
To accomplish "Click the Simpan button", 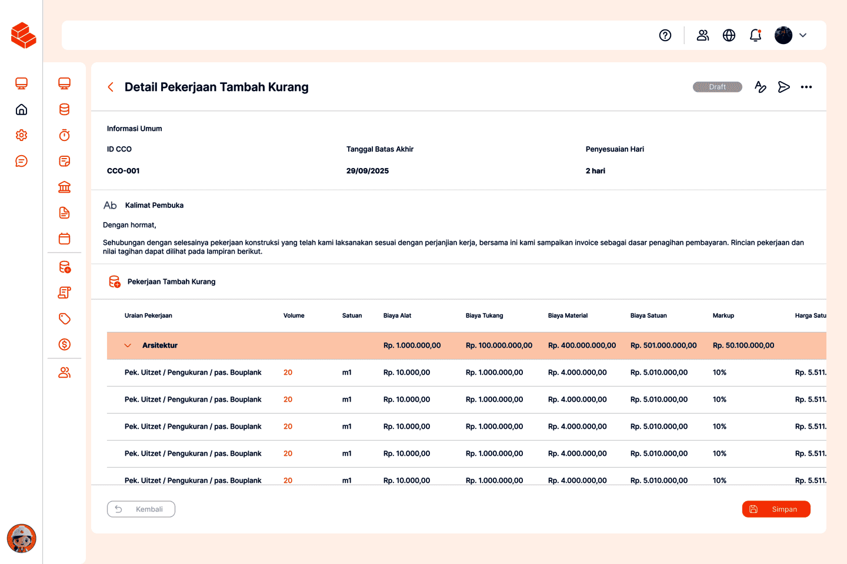I will (776, 509).
